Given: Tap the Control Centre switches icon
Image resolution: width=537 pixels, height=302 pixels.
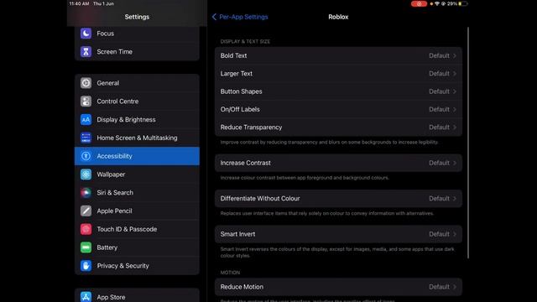Looking at the screenshot, I should pyautogui.click(x=86, y=102).
